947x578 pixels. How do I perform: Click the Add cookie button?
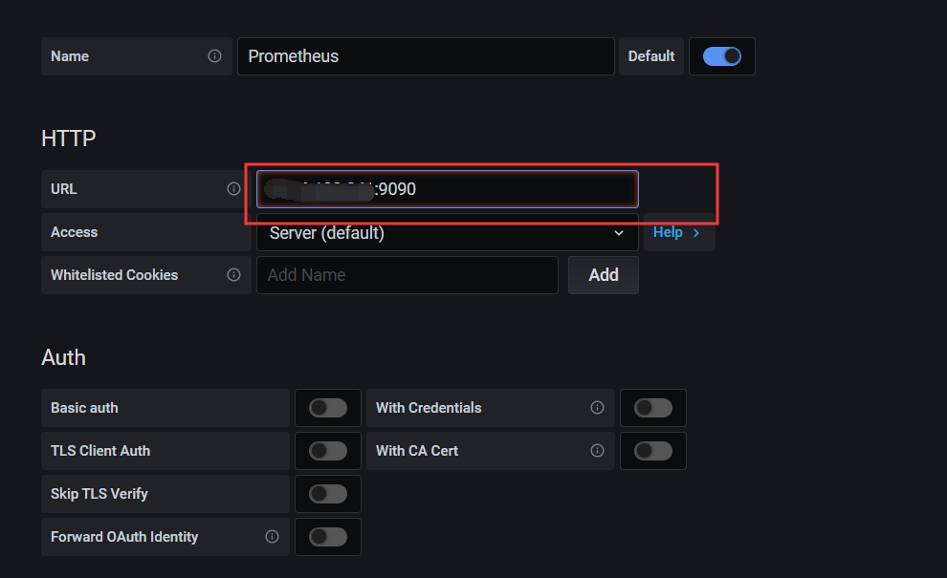[604, 275]
